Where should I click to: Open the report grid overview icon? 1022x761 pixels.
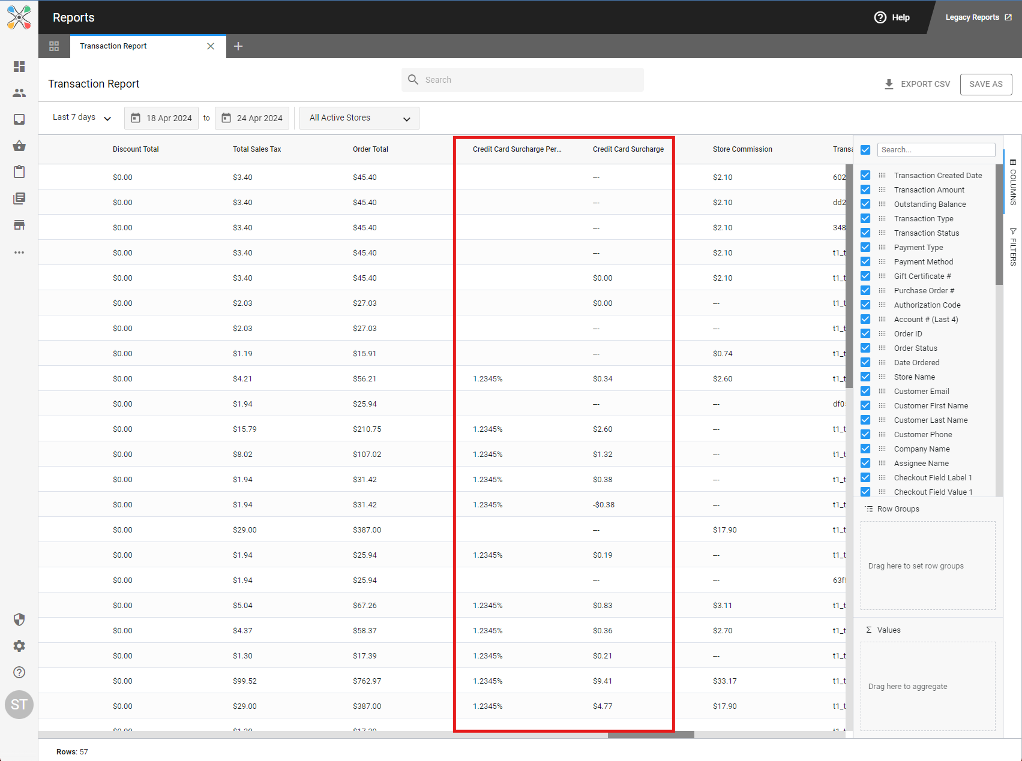54,46
